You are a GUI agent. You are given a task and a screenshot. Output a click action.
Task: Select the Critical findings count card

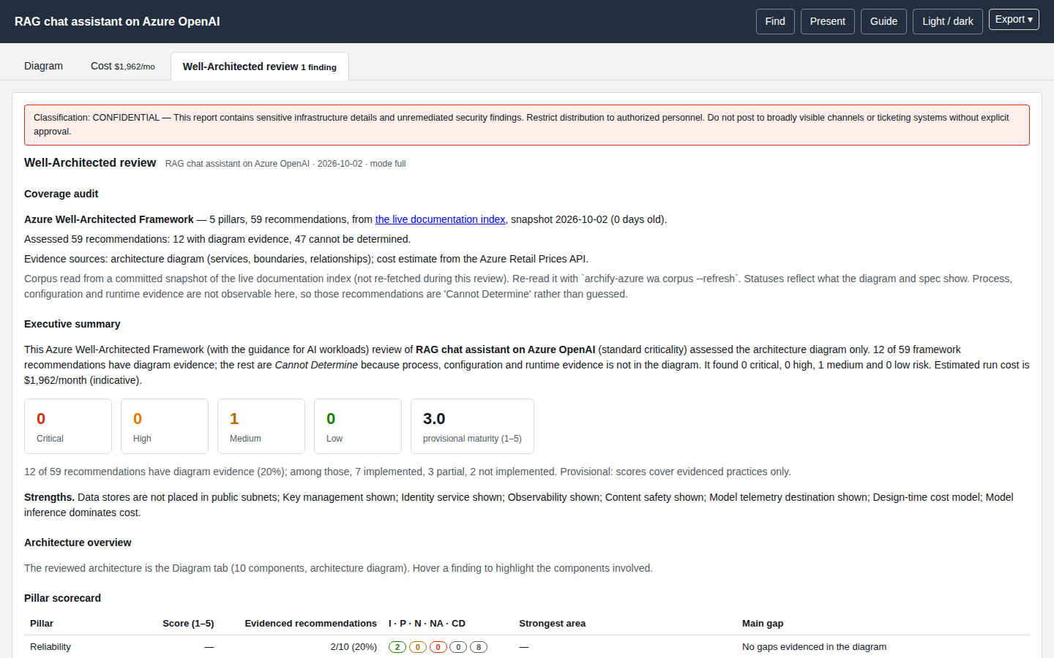[x=68, y=426]
